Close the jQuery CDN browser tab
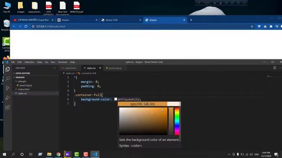 [x=140, y=20]
